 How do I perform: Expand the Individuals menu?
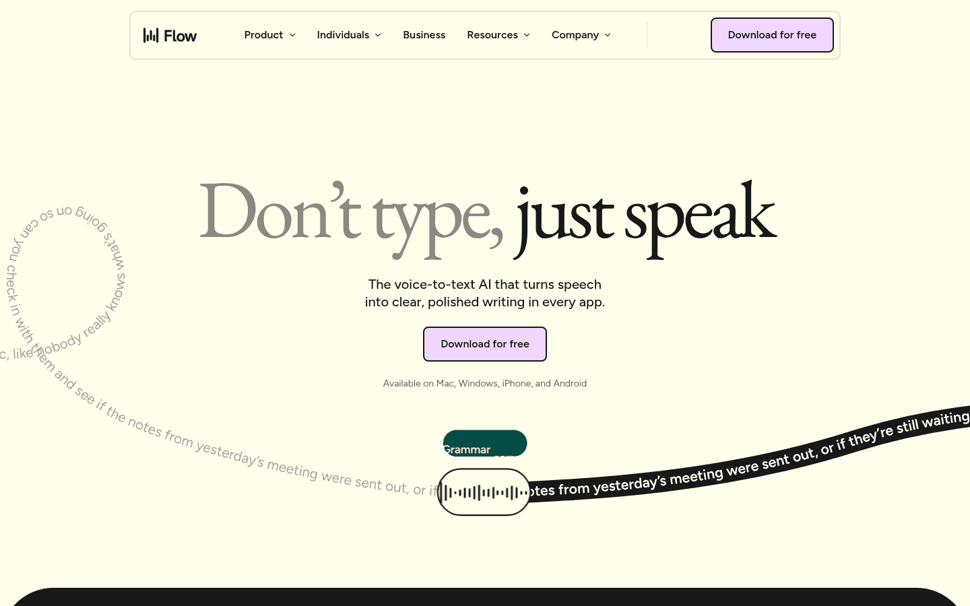[x=349, y=35]
